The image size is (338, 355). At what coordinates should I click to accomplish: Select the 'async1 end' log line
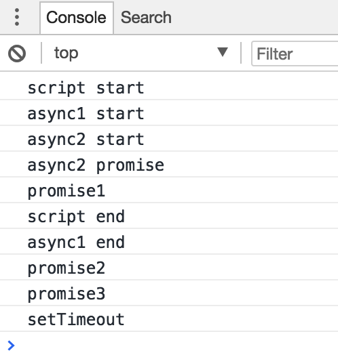[169, 242]
